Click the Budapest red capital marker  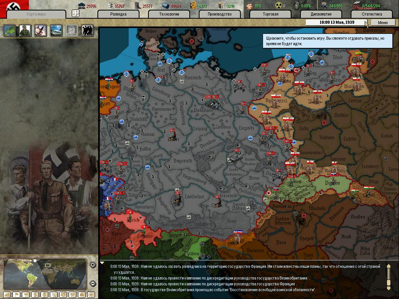point(304,216)
